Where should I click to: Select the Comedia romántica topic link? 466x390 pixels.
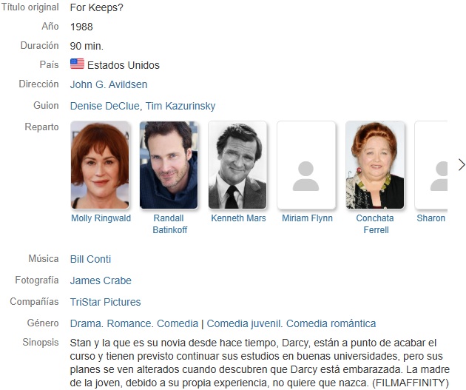pyautogui.click(x=331, y=323)
